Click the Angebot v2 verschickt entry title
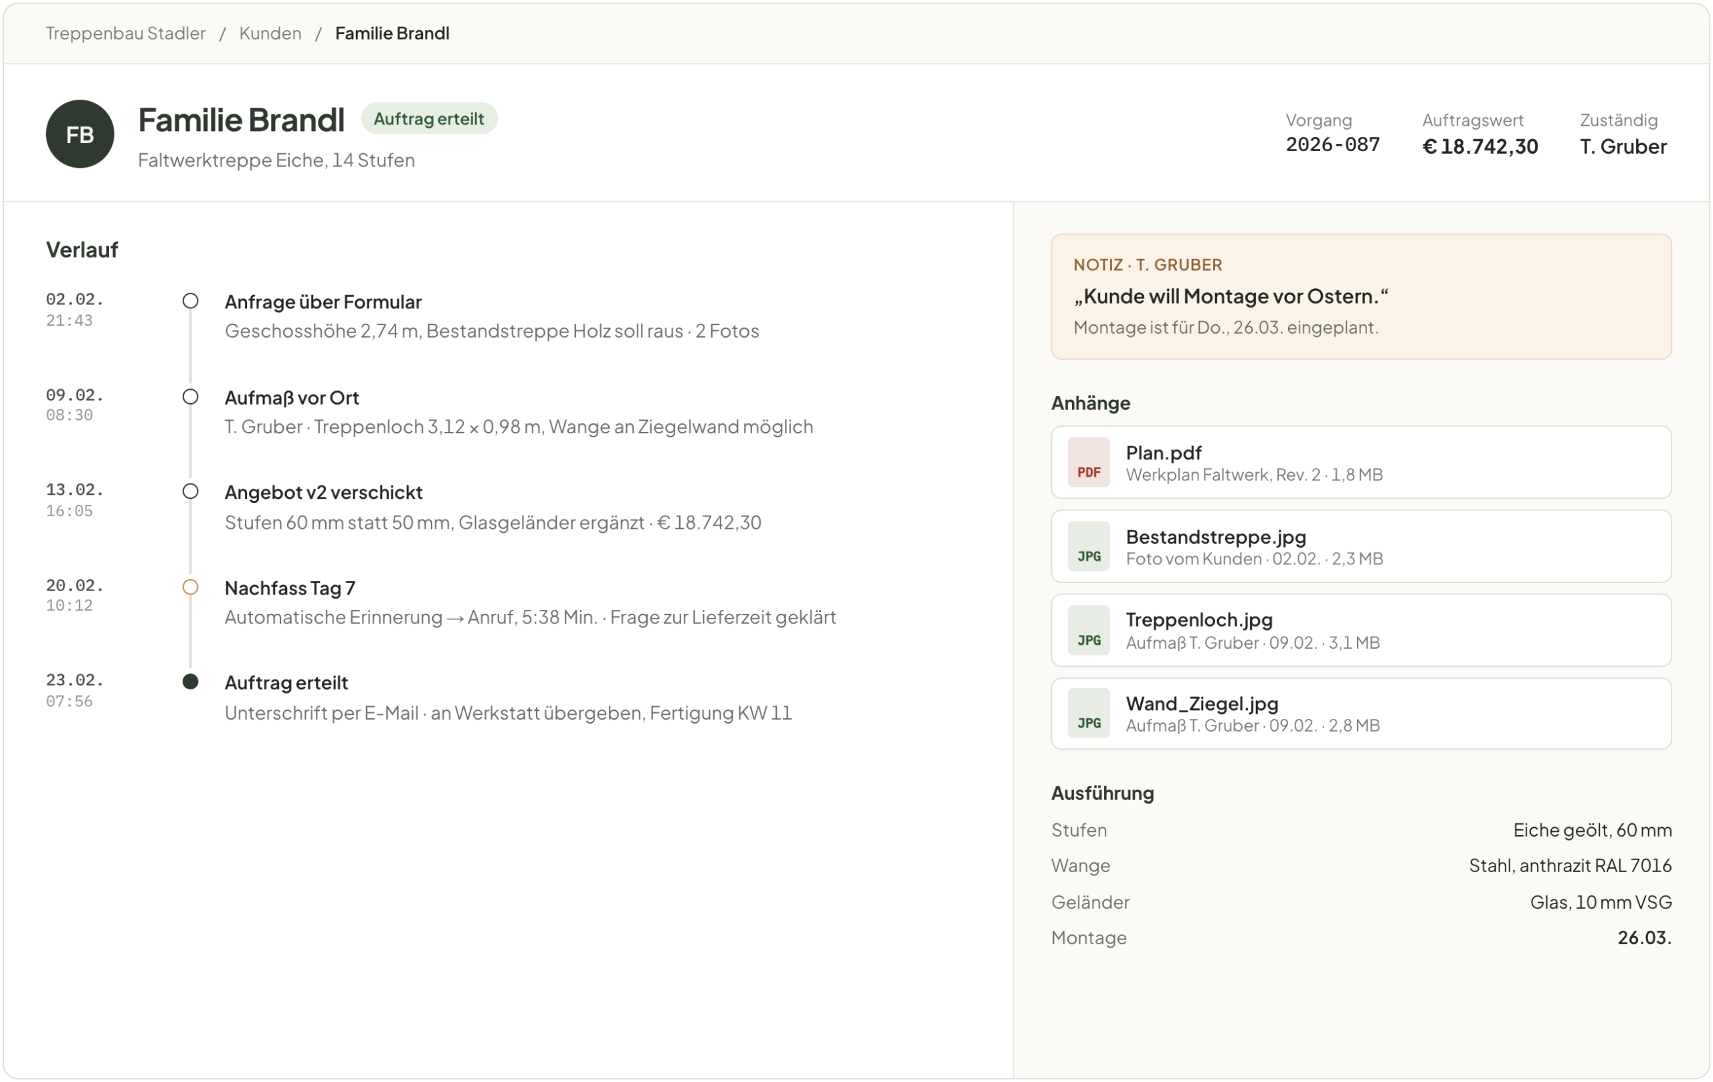1713x1082 pixels. [x=324, y=493]
